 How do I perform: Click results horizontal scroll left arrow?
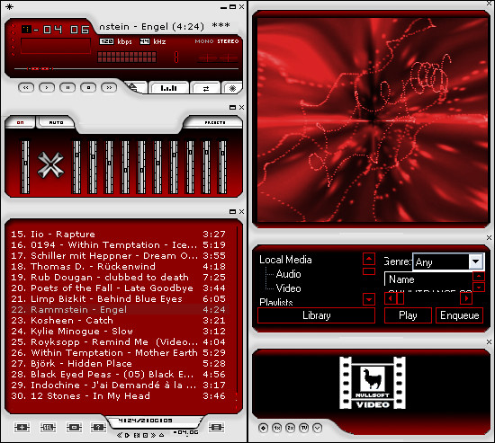point(391,298)
